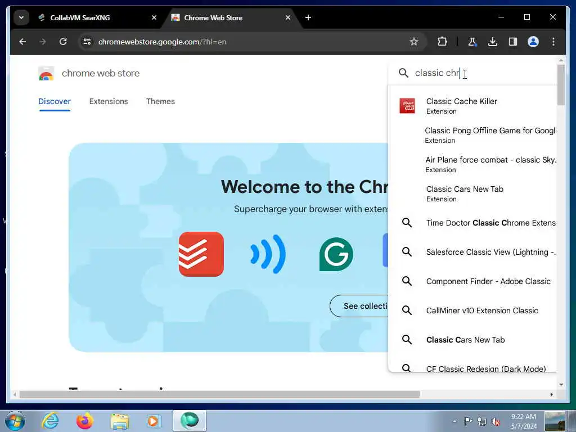Click the blue sound waves extension icon
Image resolution: width=576 pixels, height=432 pixels.
tap(268, 254)
